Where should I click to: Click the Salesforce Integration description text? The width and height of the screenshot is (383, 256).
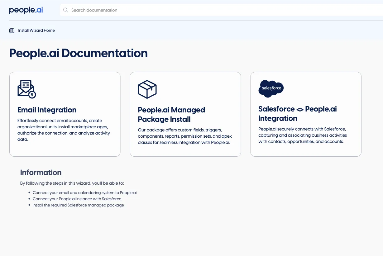click(x=303, y=135)
